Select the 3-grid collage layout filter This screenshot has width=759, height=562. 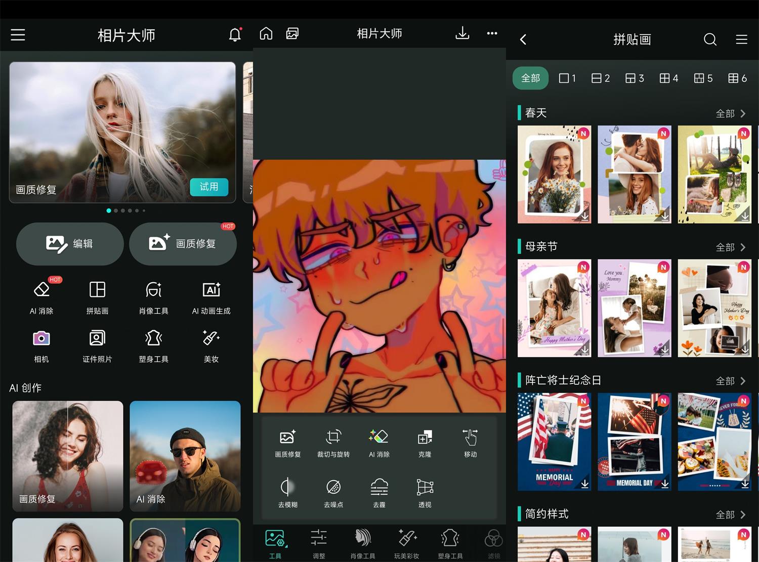coord(634,78)
